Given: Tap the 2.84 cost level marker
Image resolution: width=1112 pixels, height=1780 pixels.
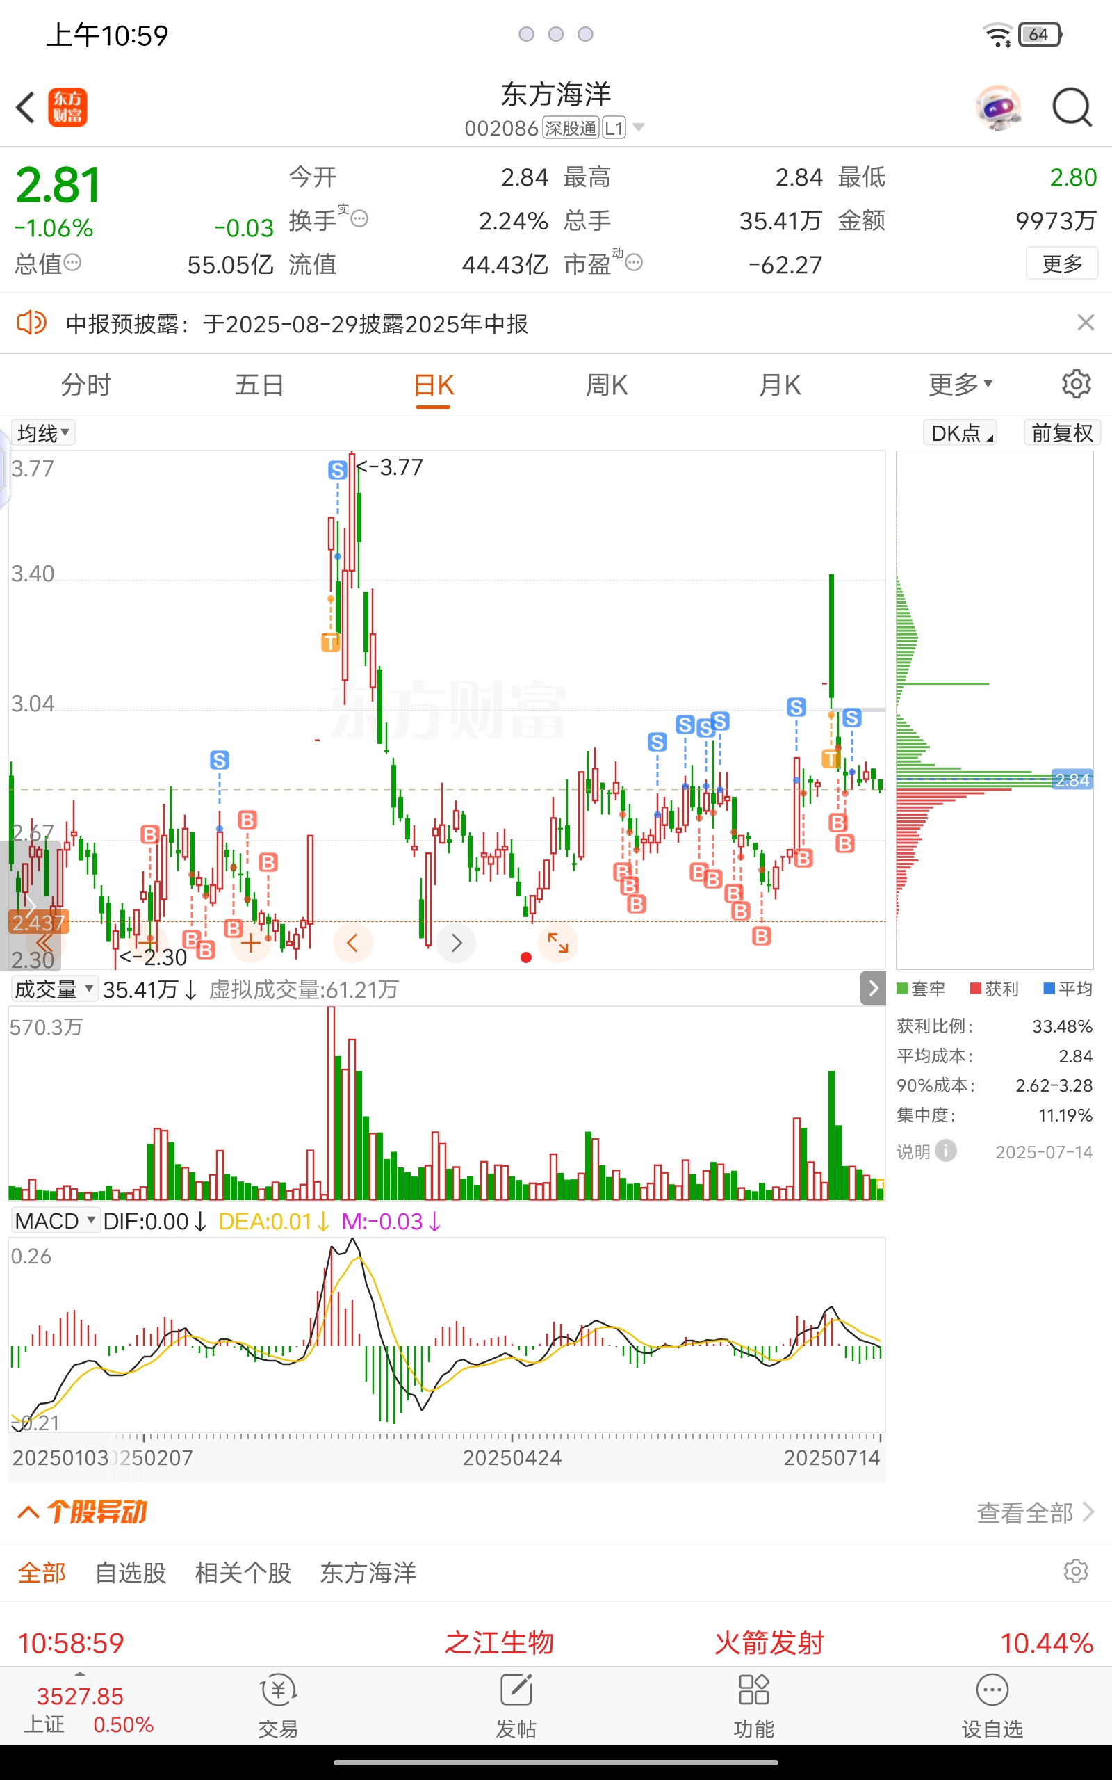Looking at the screenshot, I should (x=1072, y=779).
